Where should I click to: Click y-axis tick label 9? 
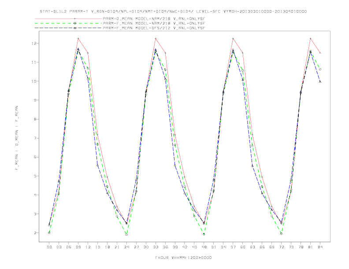point(35,100)
